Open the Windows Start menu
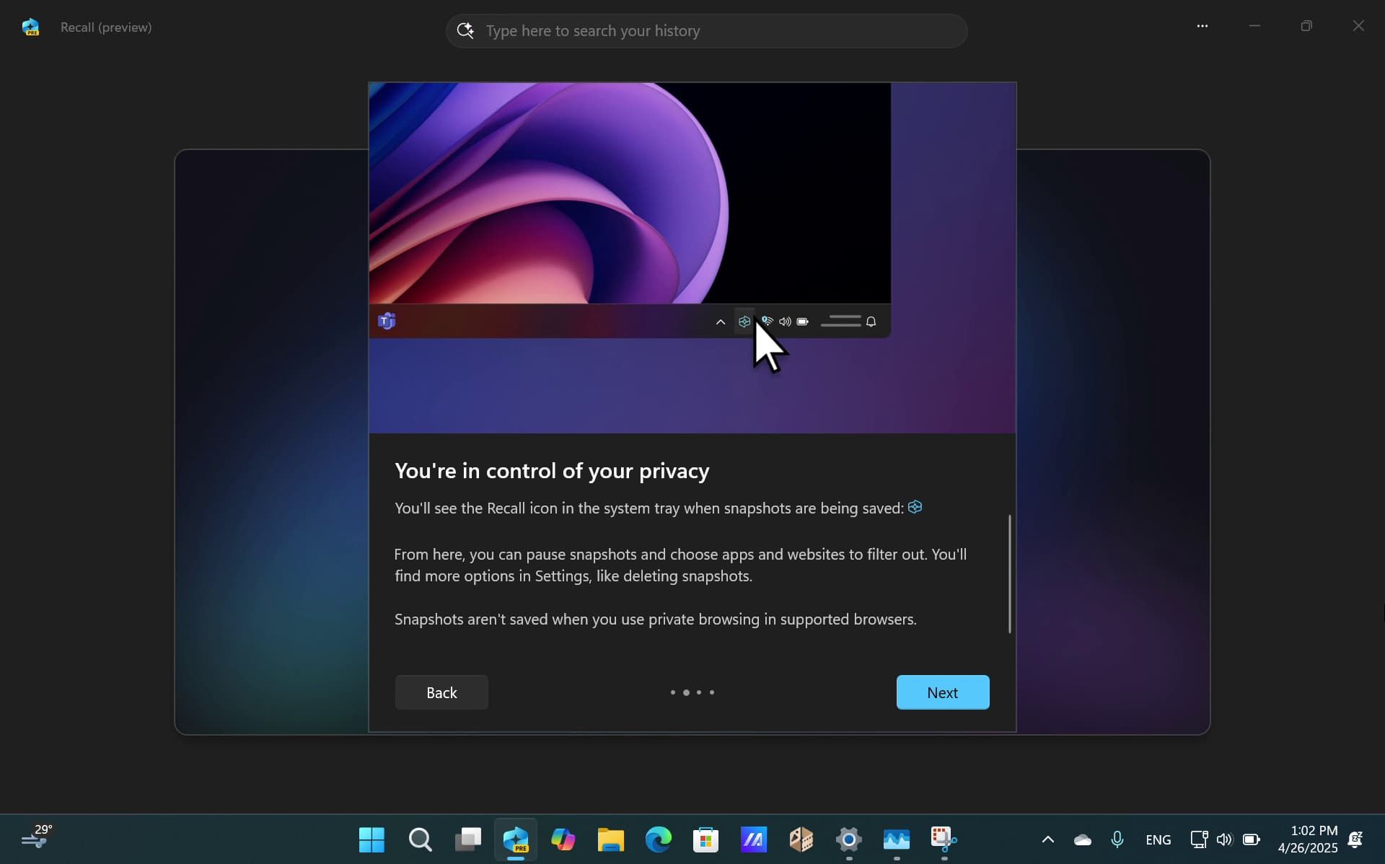The height and width of the screenshot is (864, 1385). 371,839
